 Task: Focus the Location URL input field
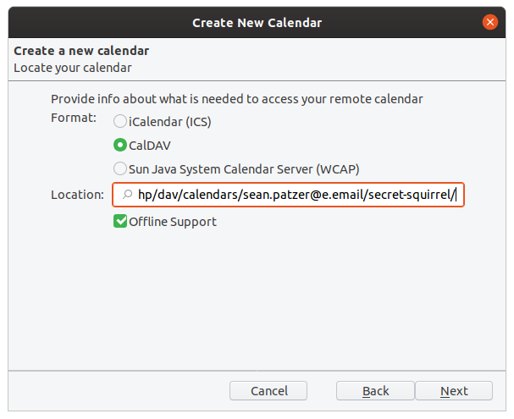click(x=288, y=195)
